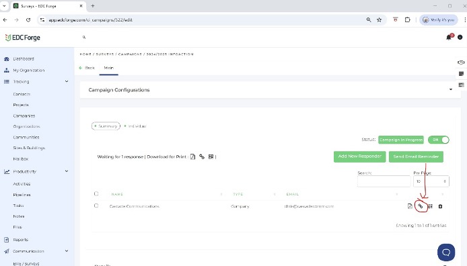467x266 pixels.
Task: Open Activities in the sidebar
Action: pos(22,184)
